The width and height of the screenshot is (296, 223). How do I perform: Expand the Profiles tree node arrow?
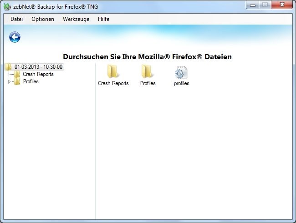9,82
